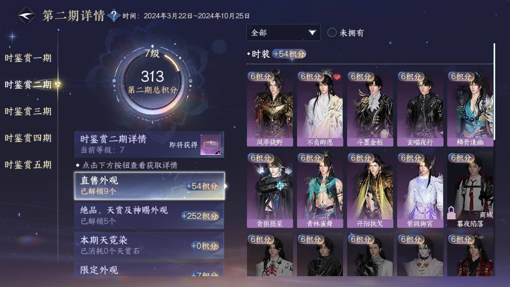Viewport: 510px width, 287px height.
Task: Click the +54积分 badge beside 时装
Action: pos(289,54)
